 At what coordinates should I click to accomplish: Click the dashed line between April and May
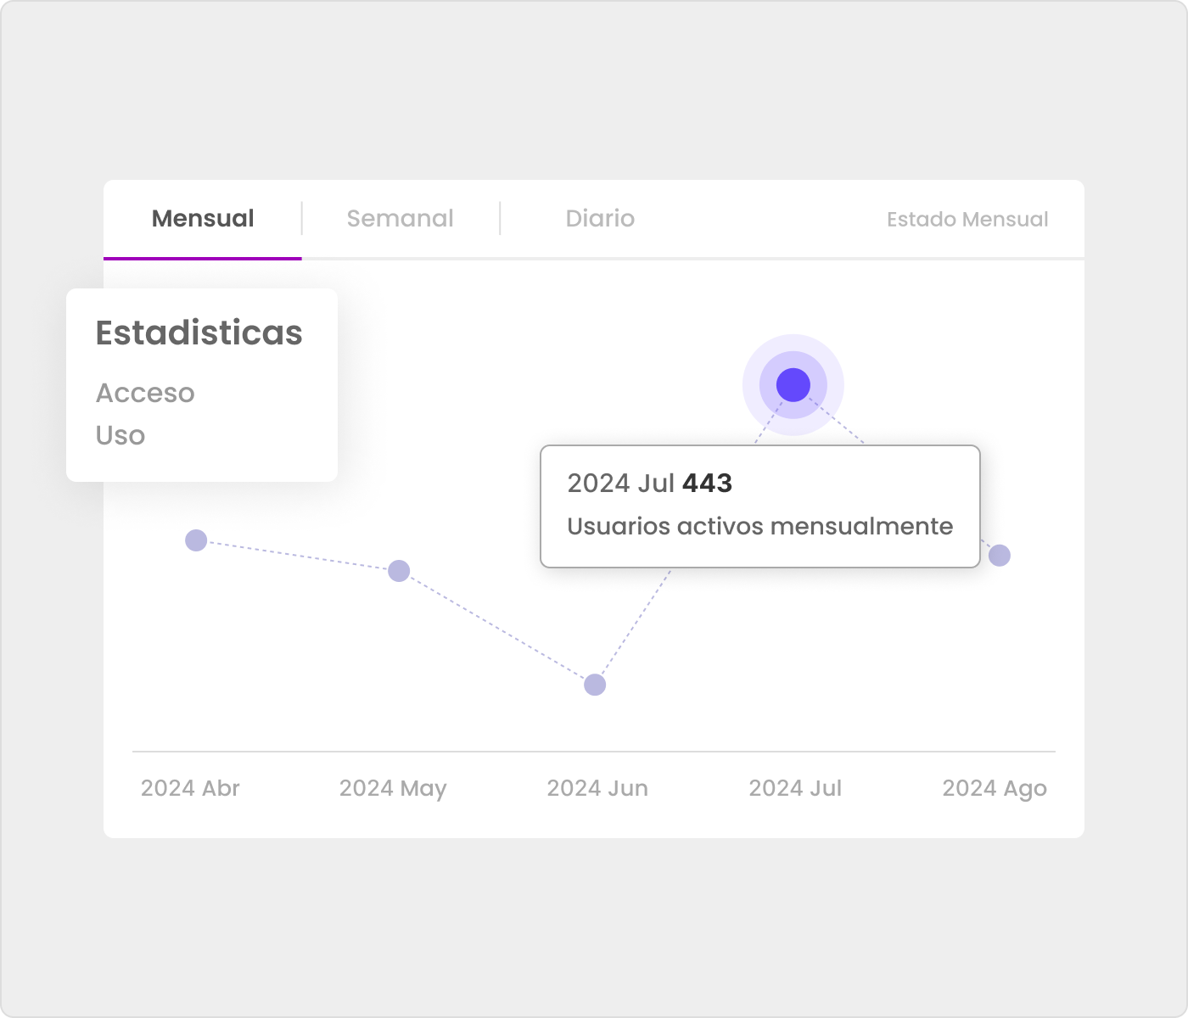pos(297,556)
